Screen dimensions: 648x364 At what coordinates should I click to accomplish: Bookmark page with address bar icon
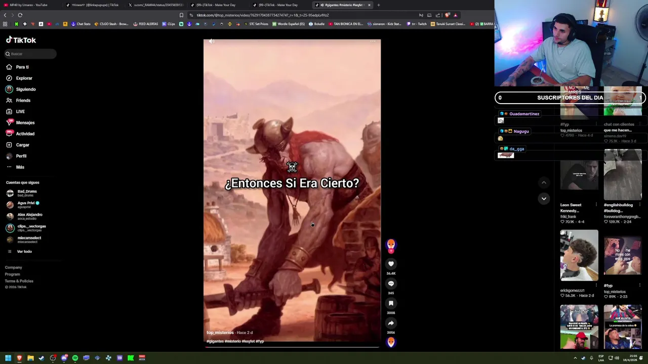click(181, 15)
